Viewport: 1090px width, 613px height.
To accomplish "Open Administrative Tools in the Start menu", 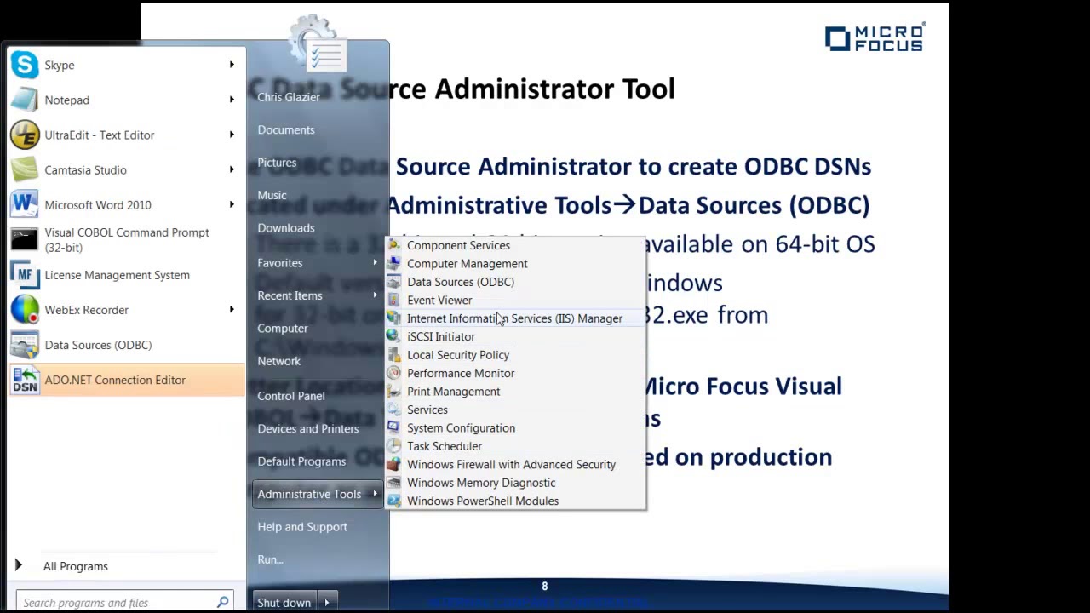I will 317,494.
